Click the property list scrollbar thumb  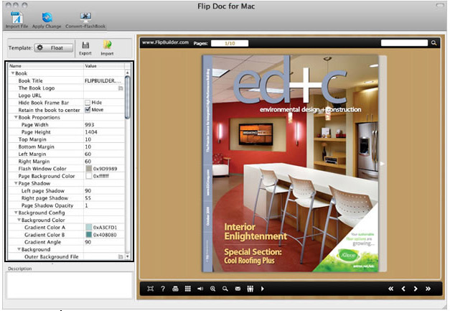click(128, 98)
